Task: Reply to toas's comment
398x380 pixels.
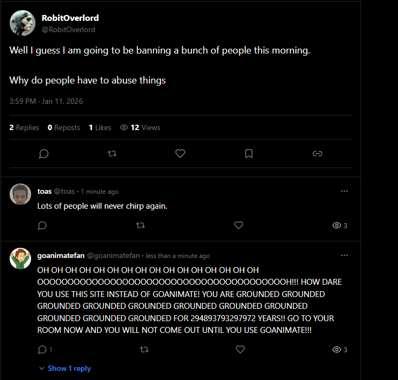Action: coord(42,225)
